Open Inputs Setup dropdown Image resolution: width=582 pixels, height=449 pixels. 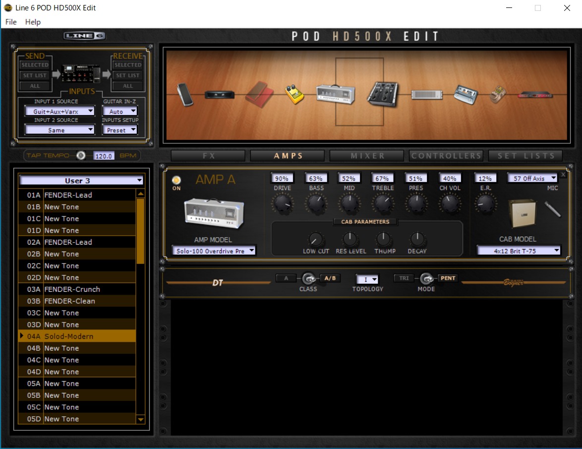119,129
